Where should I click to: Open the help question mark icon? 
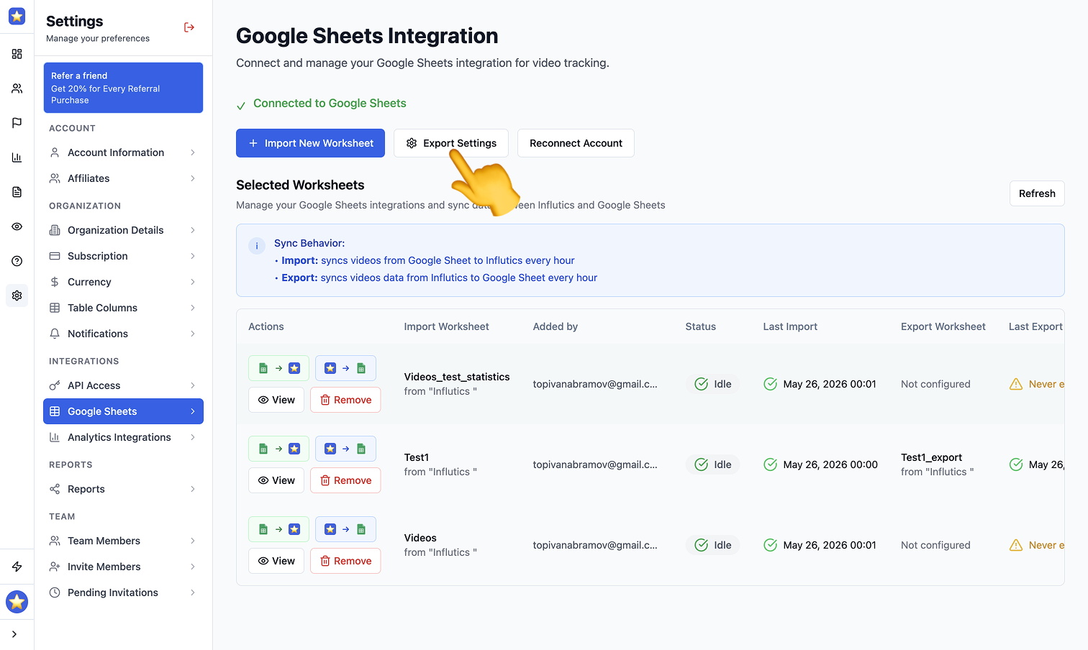[17, 261]
